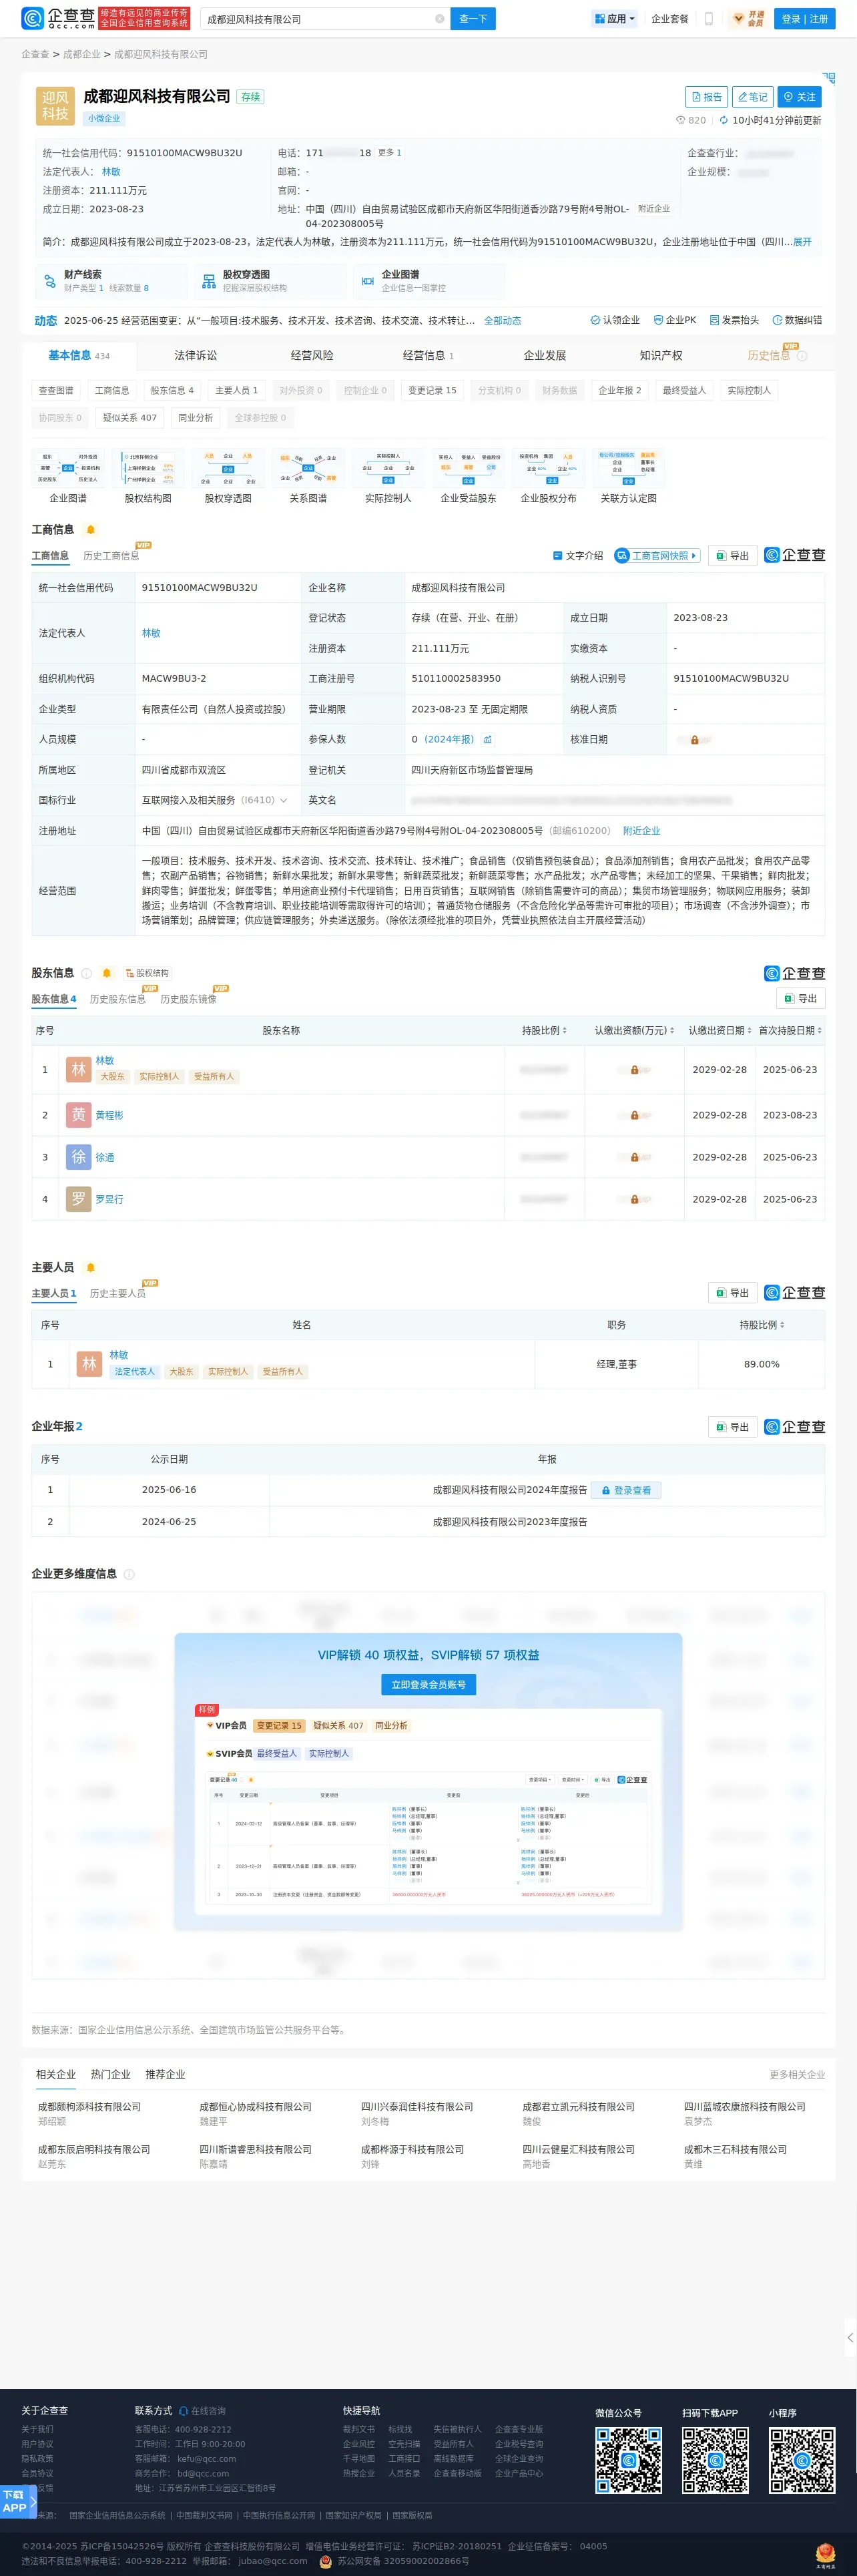
Task: Open the 股权结构图 thumbnail
Action: coord(148,476)
